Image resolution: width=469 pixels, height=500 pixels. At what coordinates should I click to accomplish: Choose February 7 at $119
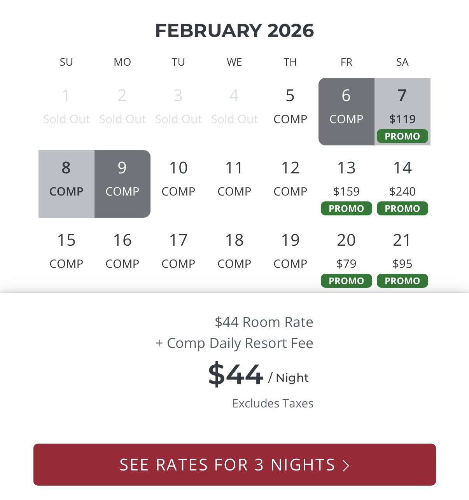pos(402,112)
